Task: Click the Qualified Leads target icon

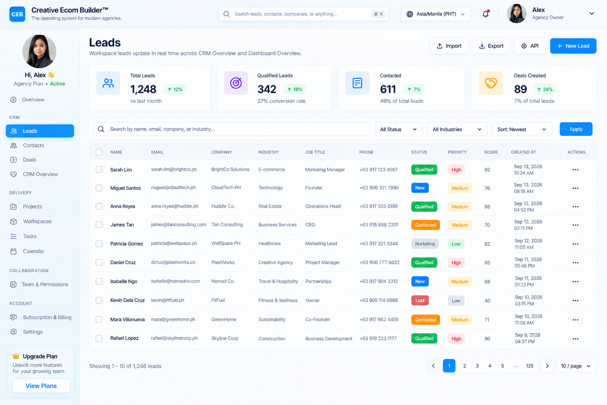Action: 236,83
